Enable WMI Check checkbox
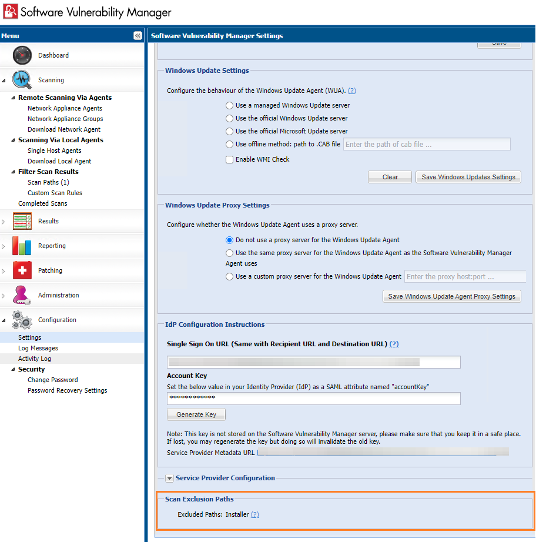 point(229,159)
